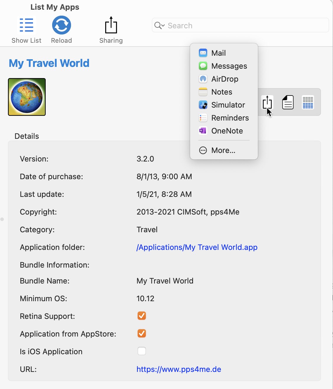Click copyright text 2013-2021 CIMSoft, pps4Me
The image size is (333, 389).
(188, 212)
